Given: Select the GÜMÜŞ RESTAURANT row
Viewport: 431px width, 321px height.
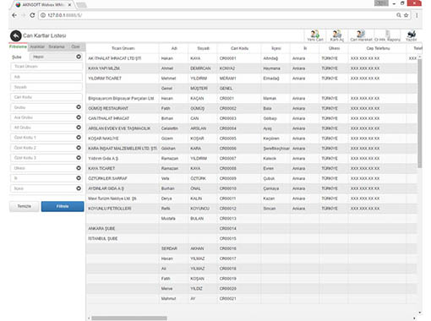Looking at the screenshot, I should [x=252, y=108].
